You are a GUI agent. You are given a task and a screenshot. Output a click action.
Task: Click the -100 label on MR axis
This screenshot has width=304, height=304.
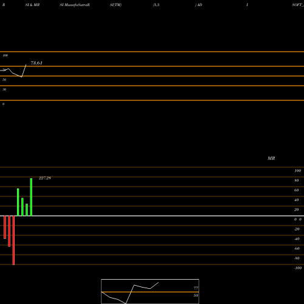coord(298,268)
